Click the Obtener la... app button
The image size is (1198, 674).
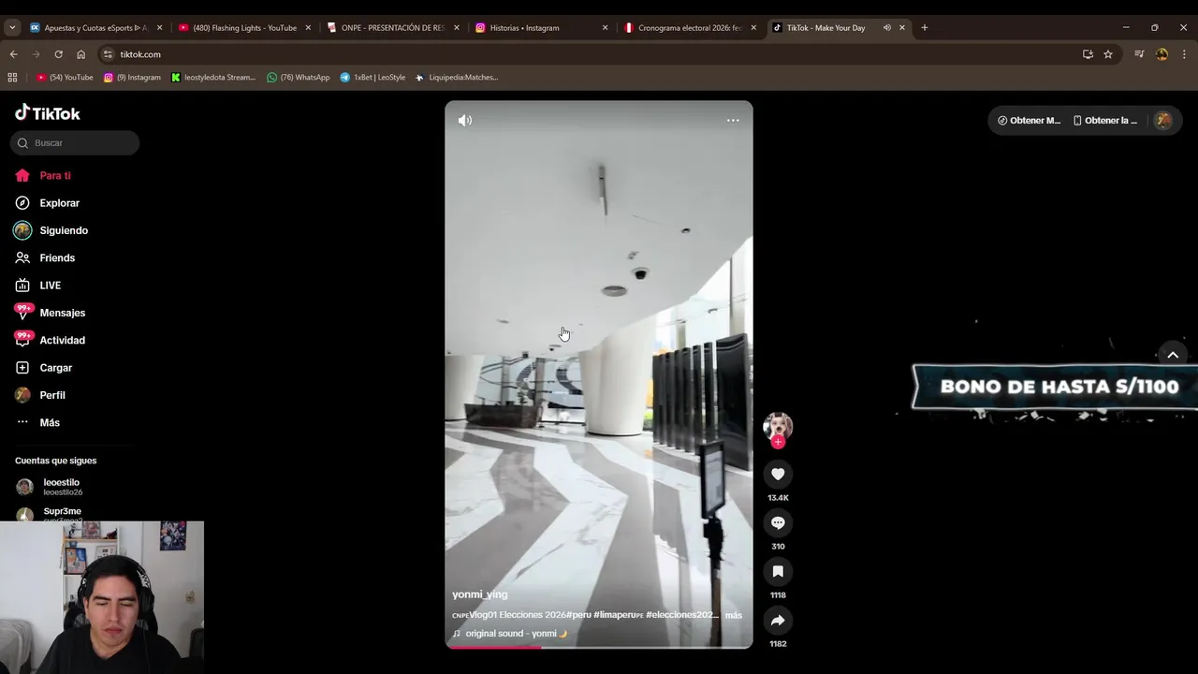coord(1105,121)
